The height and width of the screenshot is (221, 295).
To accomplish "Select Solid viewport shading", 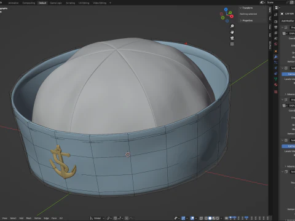I will [x=210, y=218].
